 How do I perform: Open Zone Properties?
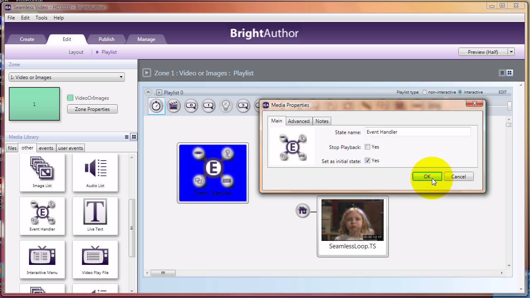[x=92, y=109]
